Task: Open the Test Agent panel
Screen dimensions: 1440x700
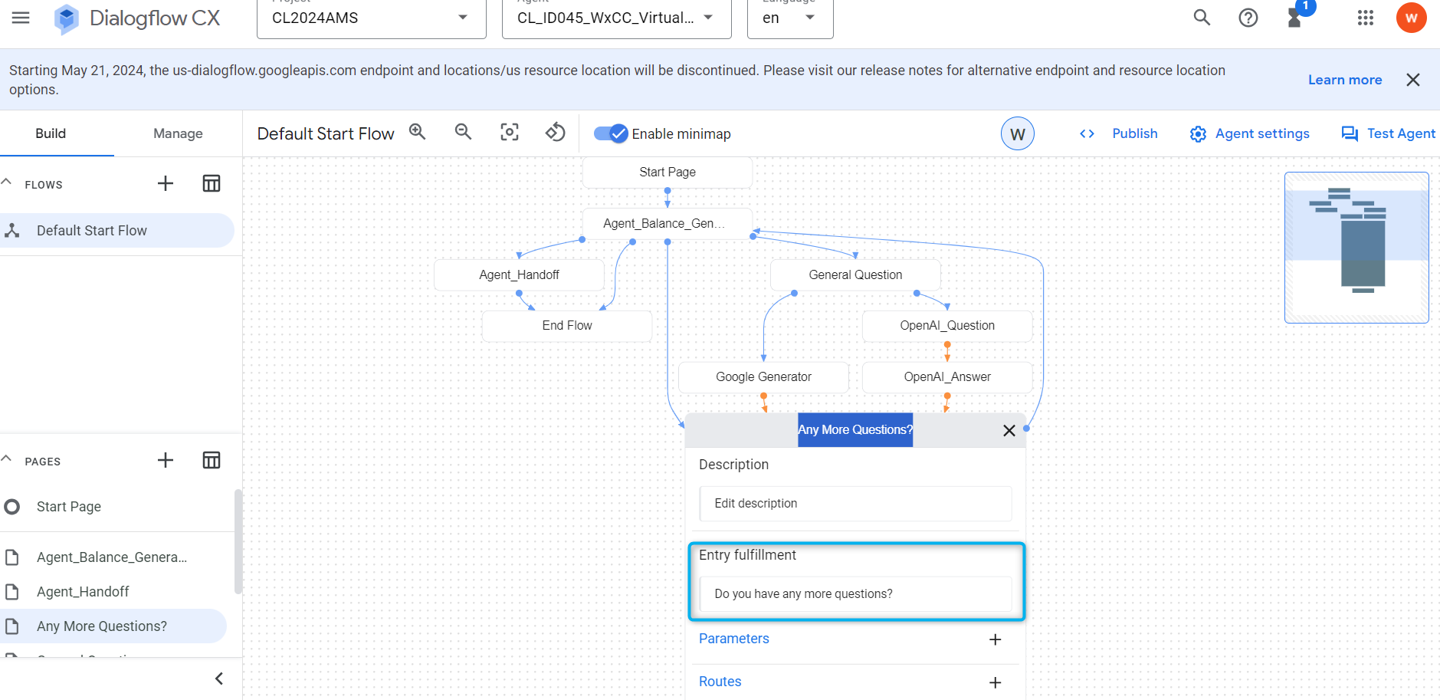Action: (1388, 133)
